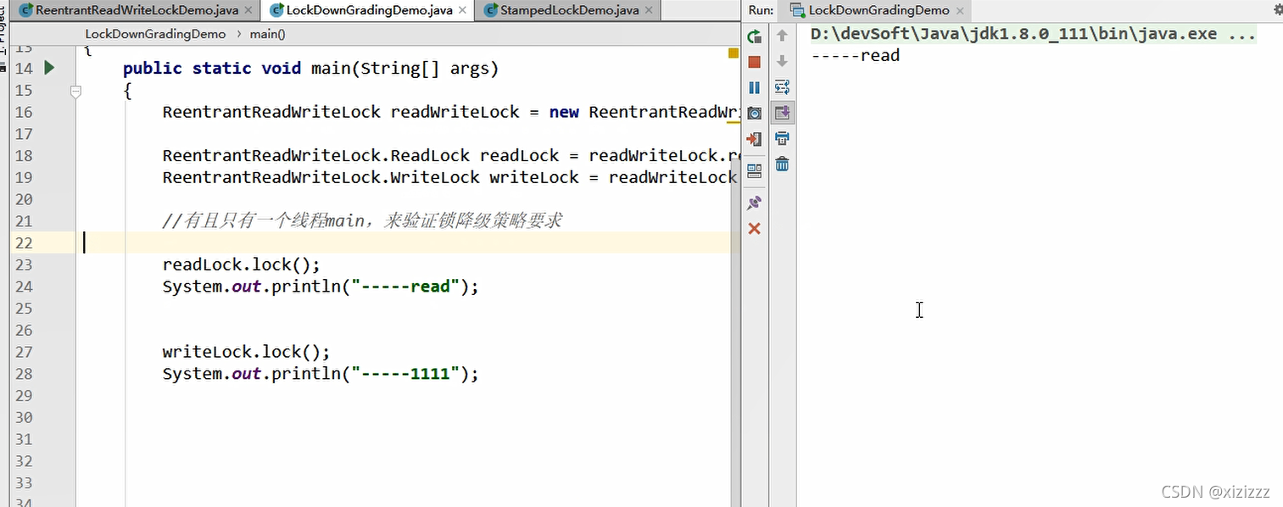Image resolution: width=1283 pixels, height=507 pixels.
Task: Click ReentrantReadWriteLock.ReadLock declaration on line 18
Action: [451, 156]
